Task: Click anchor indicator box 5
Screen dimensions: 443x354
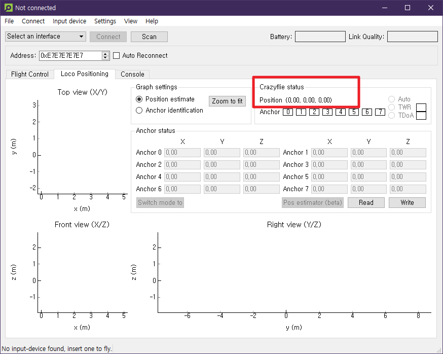Action: click(x=353, y=112)
